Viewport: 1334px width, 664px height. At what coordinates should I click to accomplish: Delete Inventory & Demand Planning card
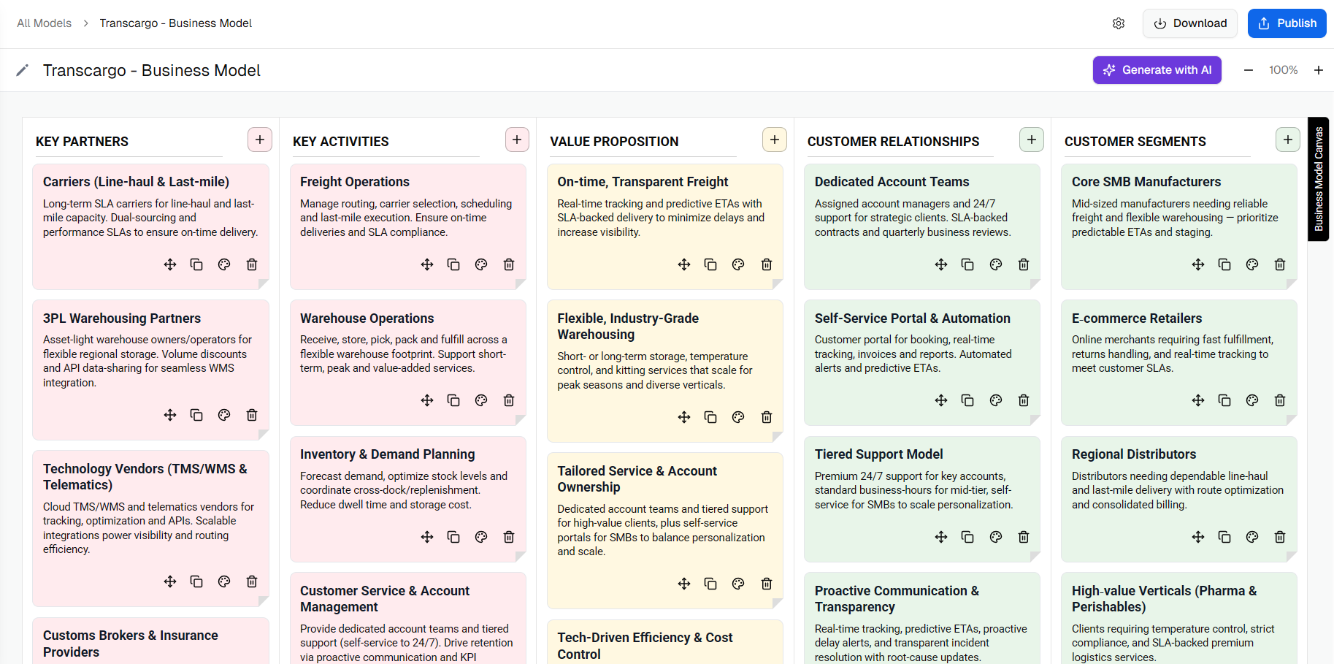click(509, 537)
